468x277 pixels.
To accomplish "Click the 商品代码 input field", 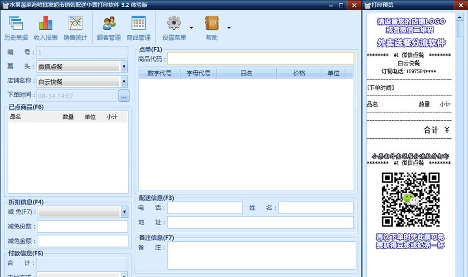I will (260, 58).
